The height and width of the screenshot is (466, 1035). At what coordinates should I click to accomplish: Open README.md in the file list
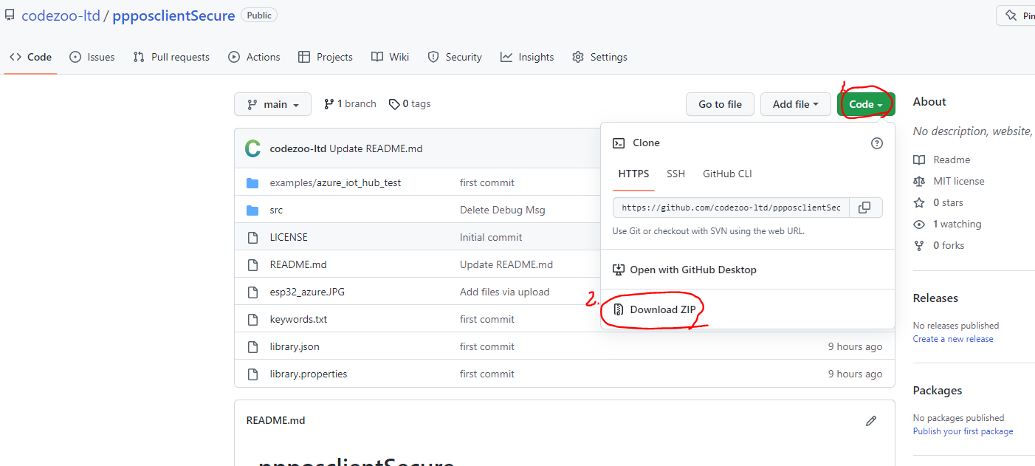[298, 264]
